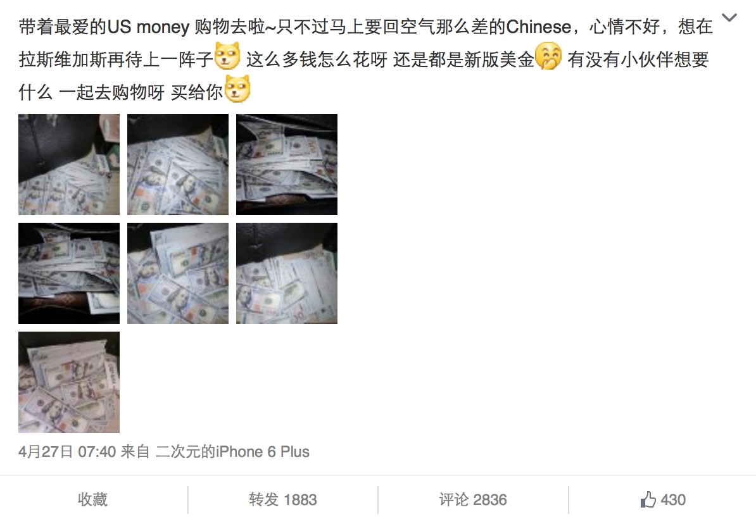Screen dimensions: 756x524
Task: Click the 4月27日 07:40 timestamp link
Action: pyautogui.click(x=67, y=452)
